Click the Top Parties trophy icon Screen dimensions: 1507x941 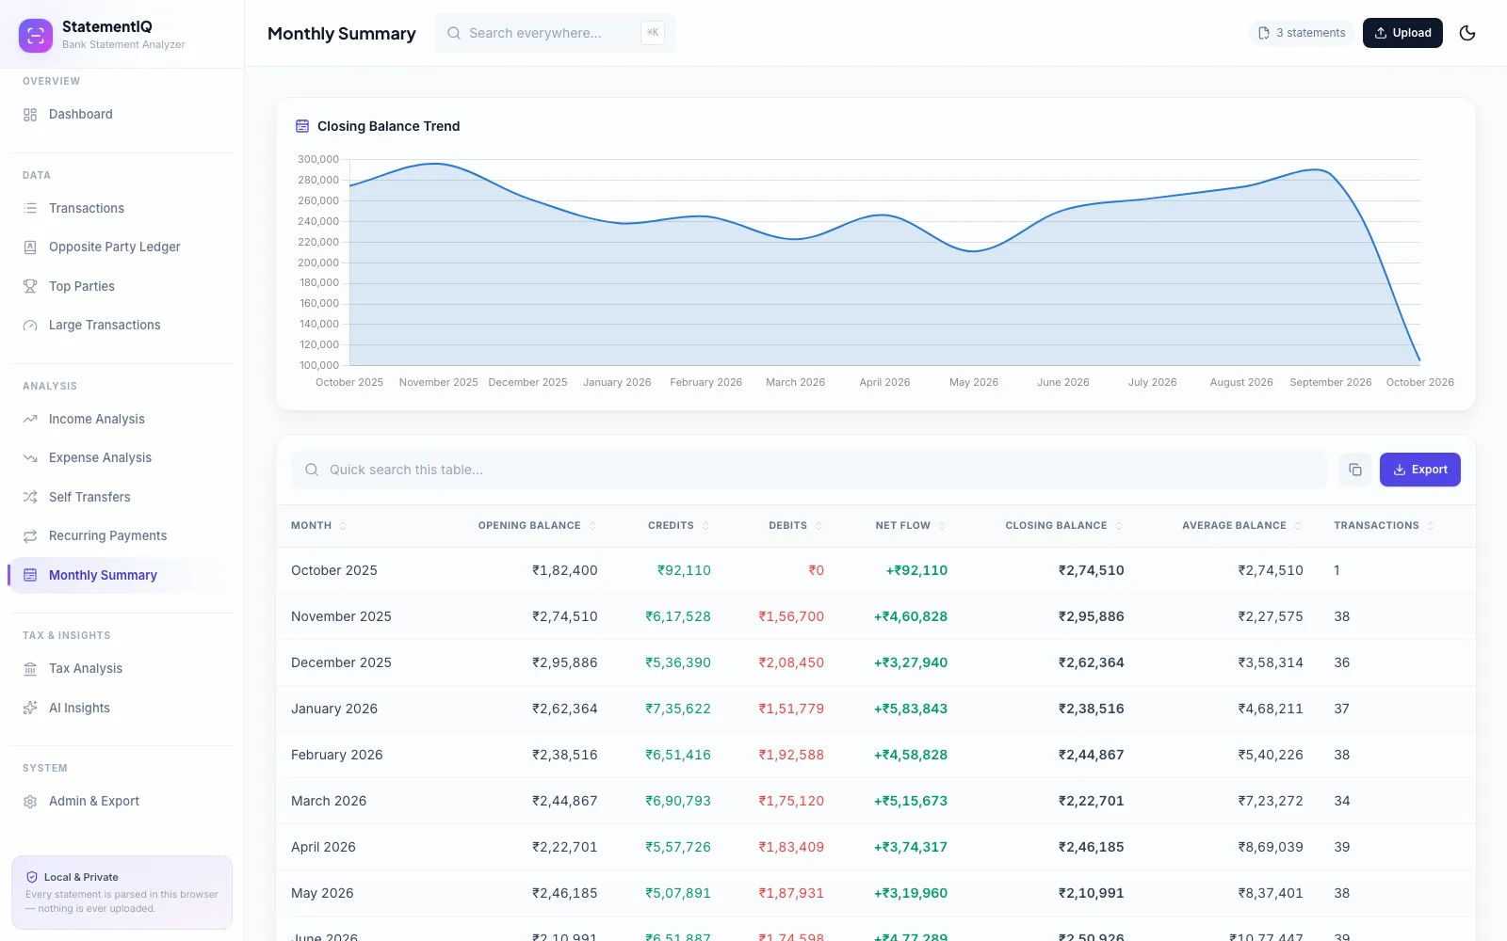point(30,286)
